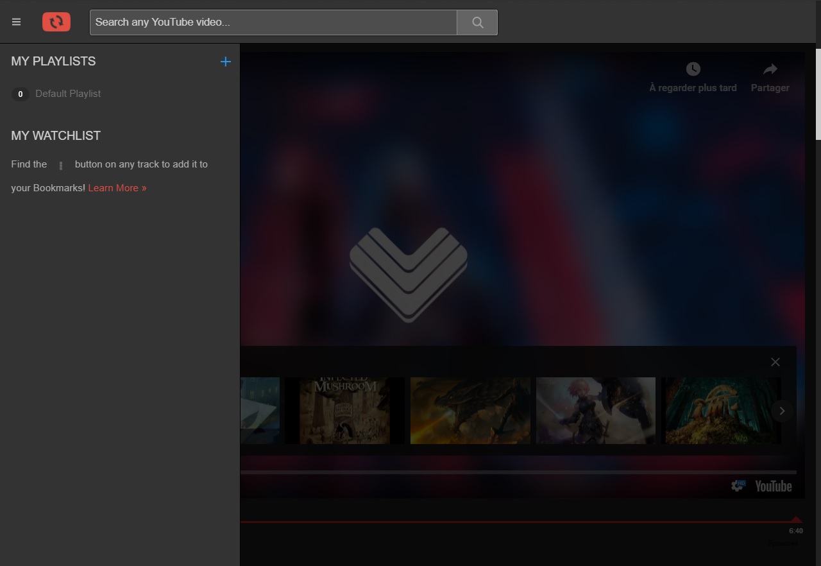Viewport: 821px width, 566px height.
Task: Click the À regarder plus tard clock icon
Action: click(x=693, y=69)
